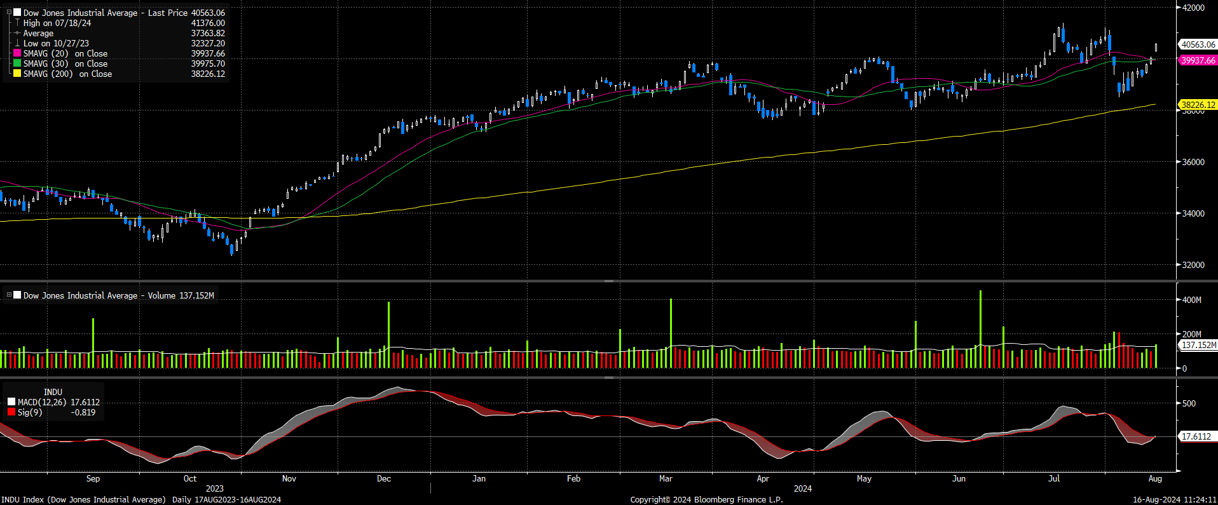
Task: Click the legend value 37363.82
Action: pos(208,33)
